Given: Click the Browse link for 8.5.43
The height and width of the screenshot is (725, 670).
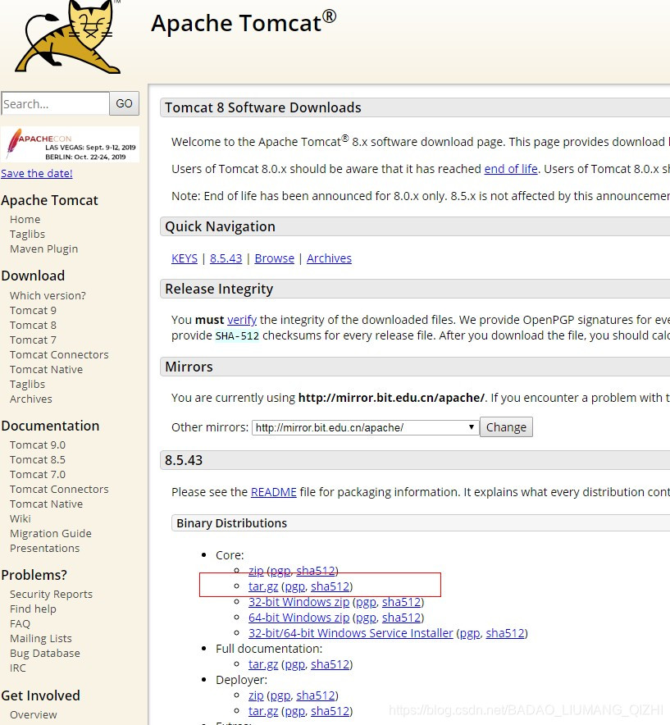Looking at the screenshot, I should (x=274, y=258).
